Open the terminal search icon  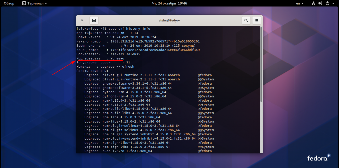pos(246,21)
